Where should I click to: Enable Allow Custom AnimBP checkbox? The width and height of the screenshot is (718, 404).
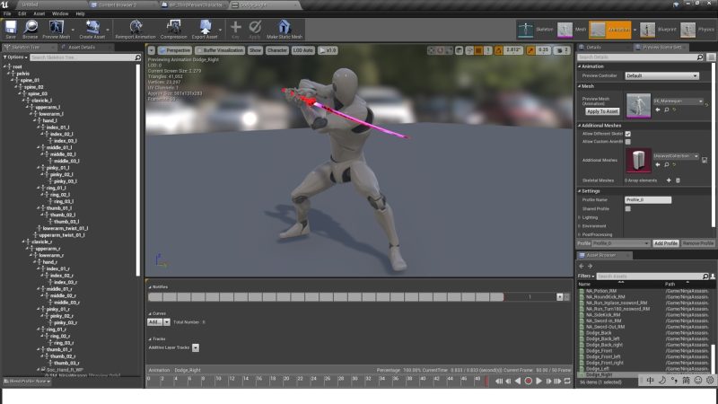(627, 141)
